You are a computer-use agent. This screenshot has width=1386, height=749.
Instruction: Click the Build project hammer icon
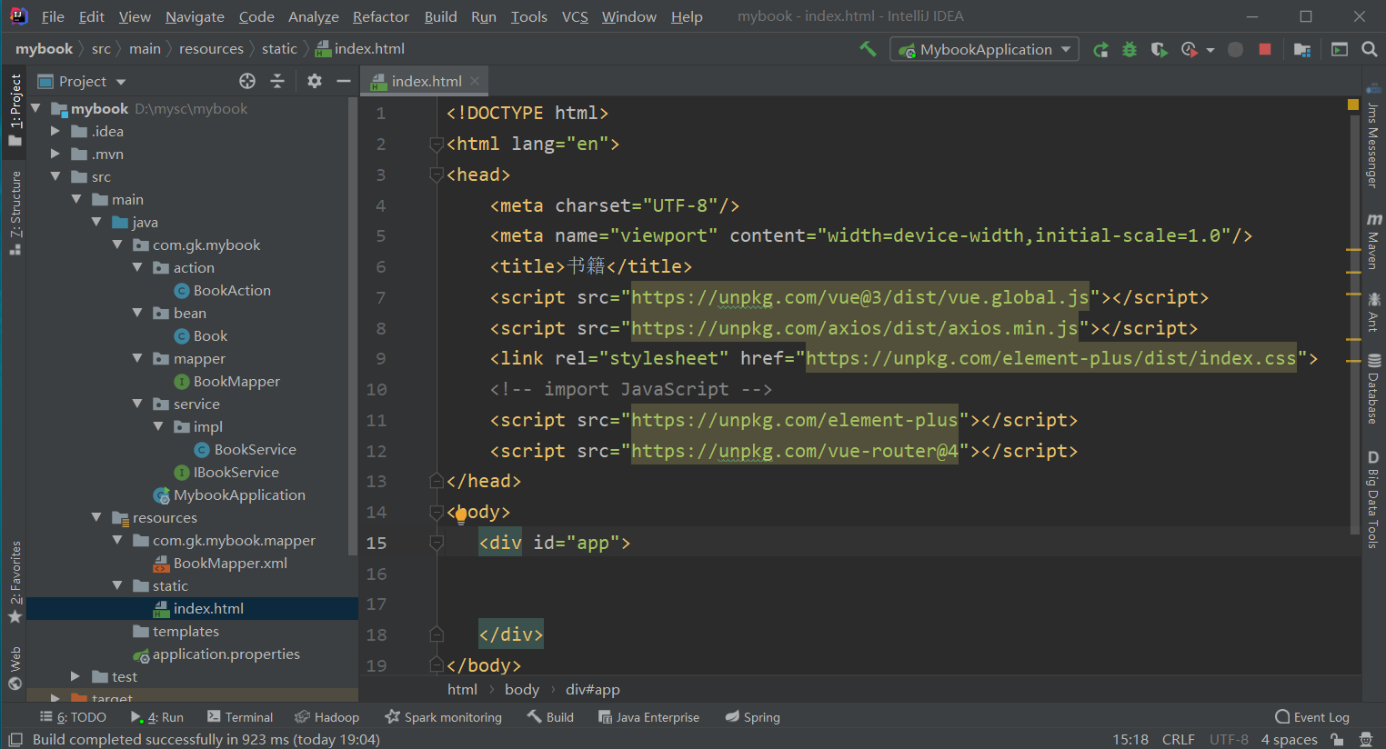pos(869,49)
